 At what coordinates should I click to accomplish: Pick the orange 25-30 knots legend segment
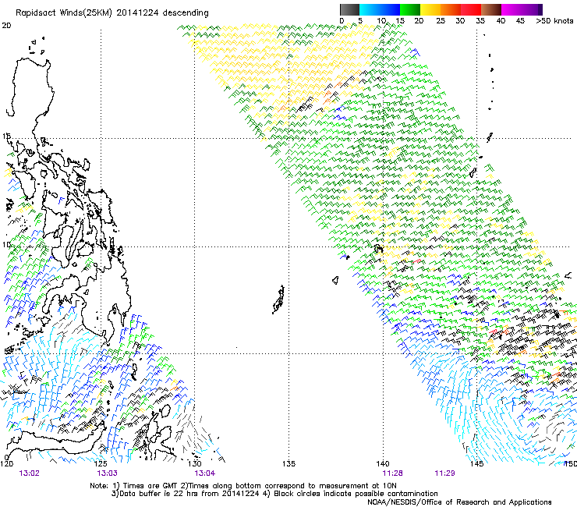point(451,9)
